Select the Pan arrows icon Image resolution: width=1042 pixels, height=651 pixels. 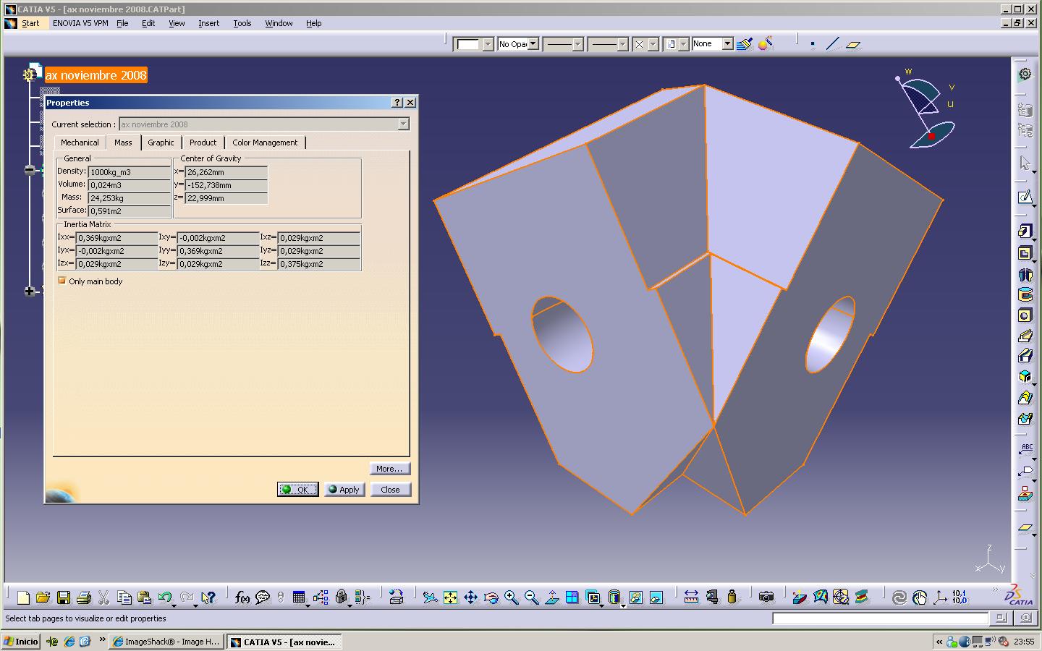click(x=470, y=597)
